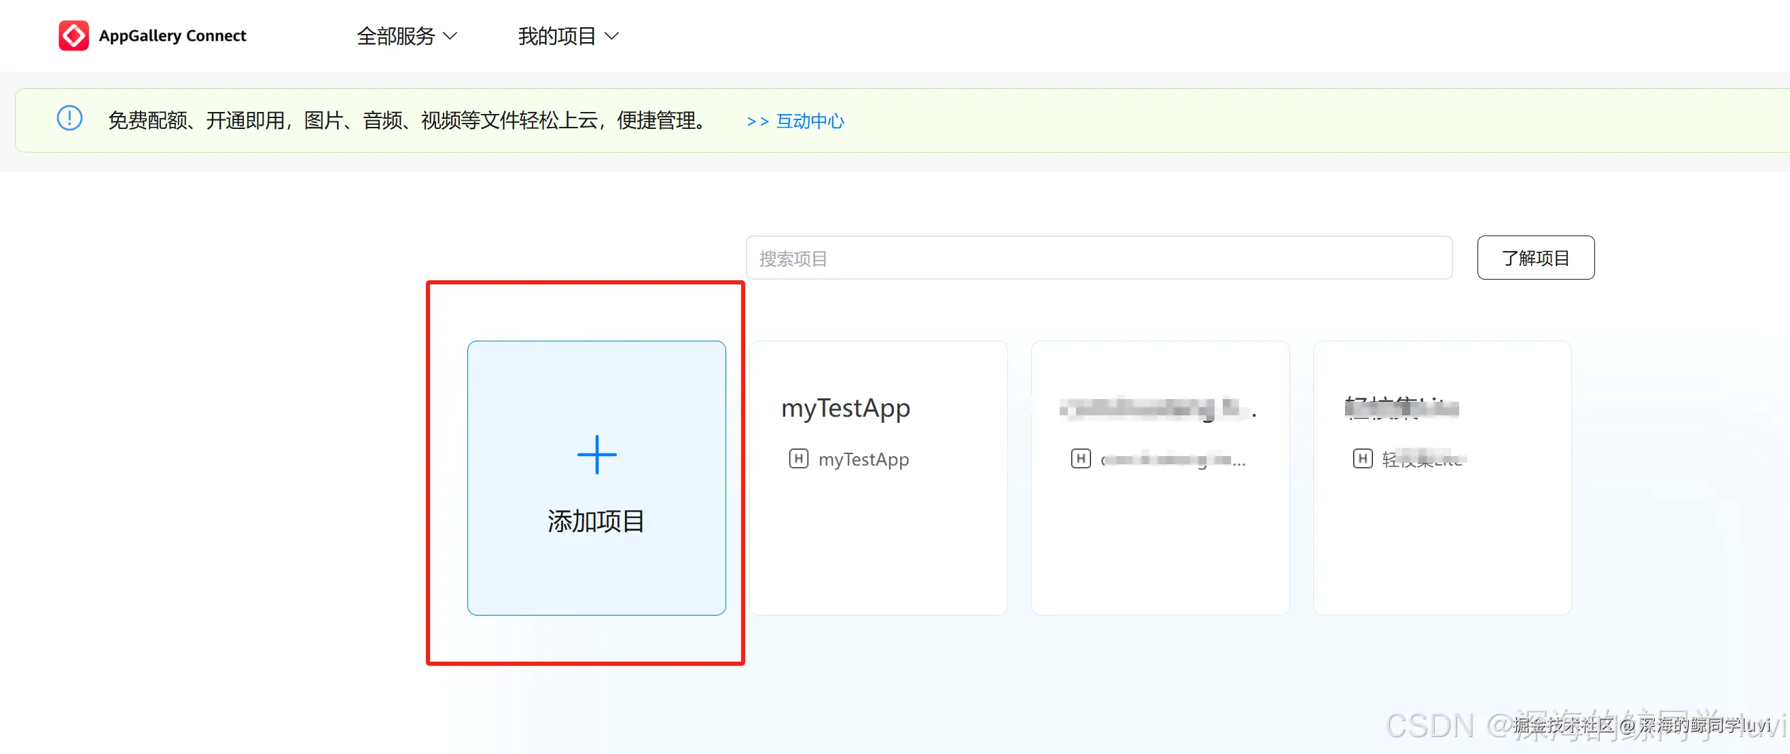1790x754 pixels.
Task: Open the 我的项目 menu
Action: 556,36
